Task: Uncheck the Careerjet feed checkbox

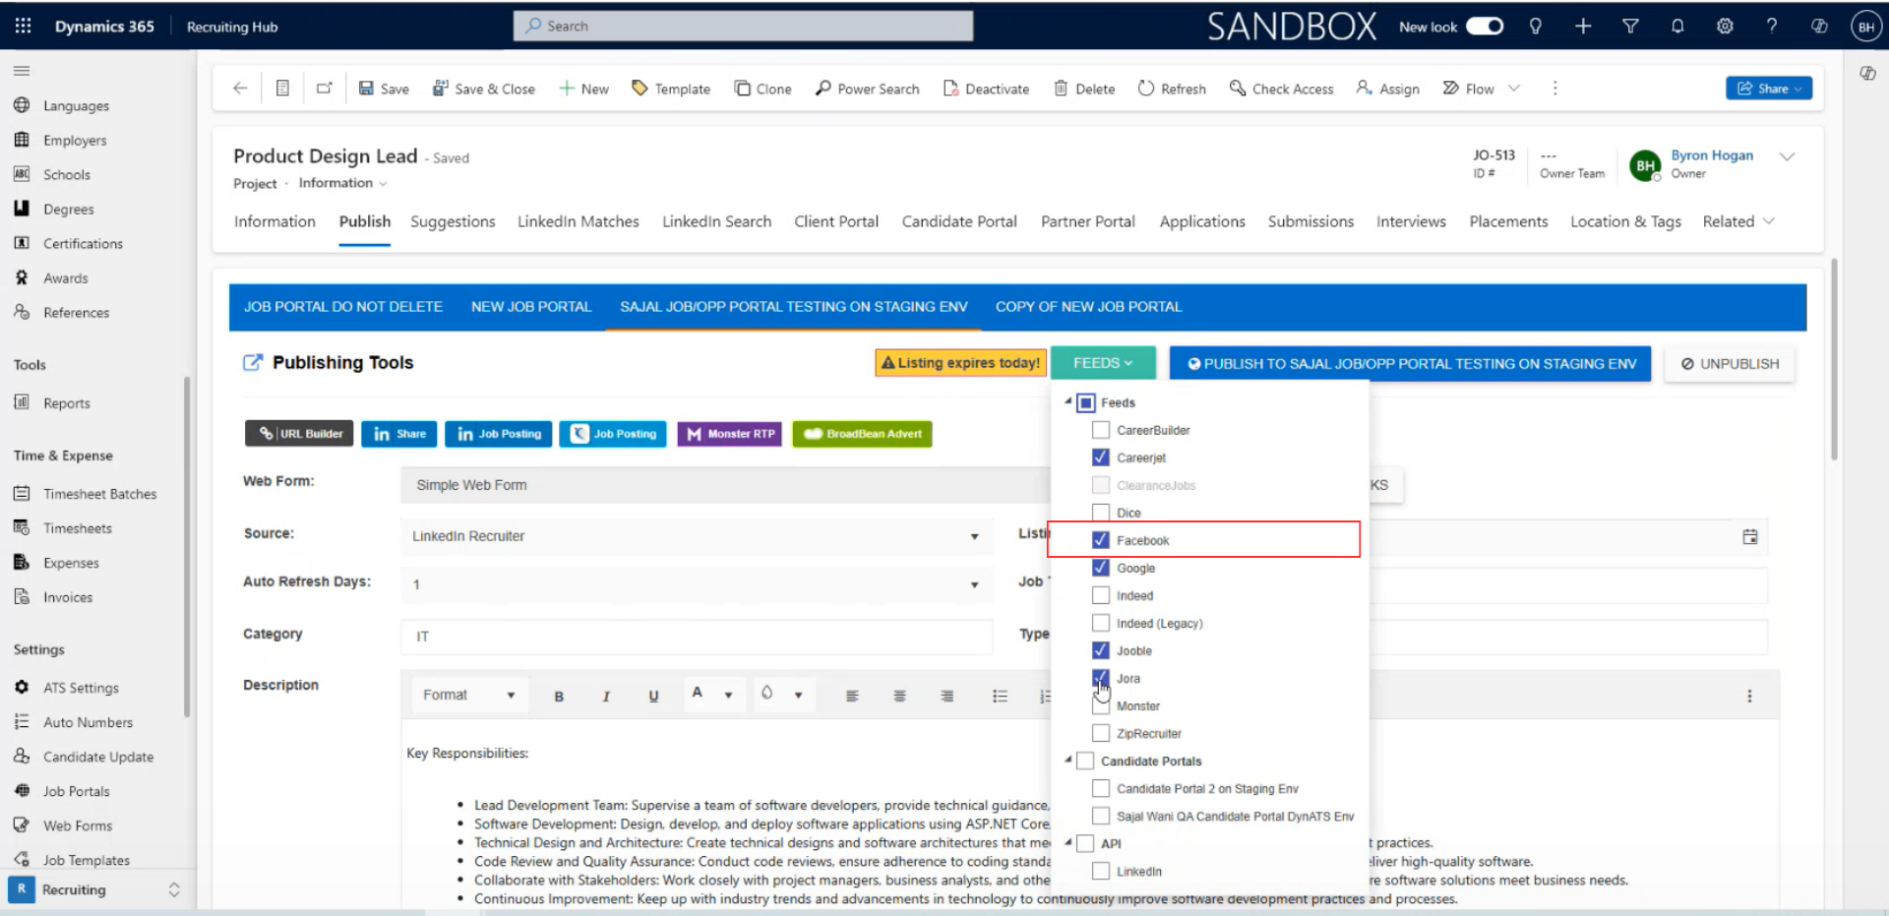Action: (1101, 458)
